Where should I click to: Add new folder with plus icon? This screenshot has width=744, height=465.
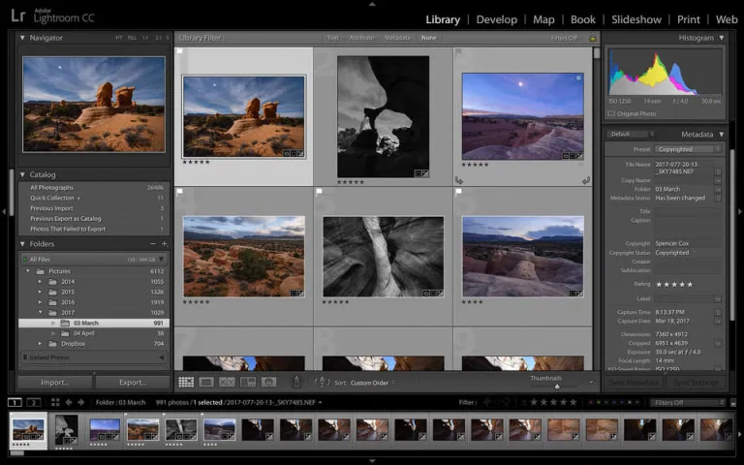pyautogui.click(x=164, y=244)
